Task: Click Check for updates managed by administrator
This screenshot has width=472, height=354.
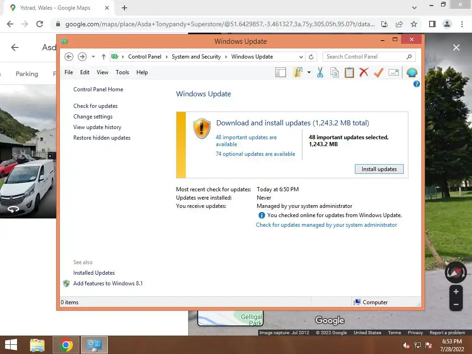Action: (x=326, y=225)
